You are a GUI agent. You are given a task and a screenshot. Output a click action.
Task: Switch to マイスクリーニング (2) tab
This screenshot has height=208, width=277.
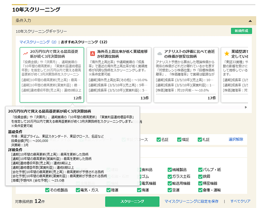pyautogui.click(x=38, y=42)
